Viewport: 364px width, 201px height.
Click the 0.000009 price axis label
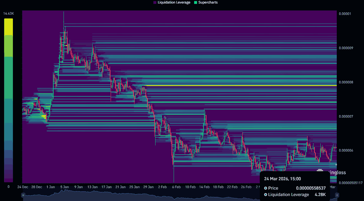tap(346, 48)
